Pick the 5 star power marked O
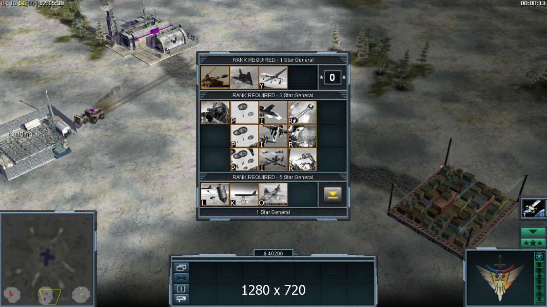This screenshot has height=307, width=547. point(273,194)
